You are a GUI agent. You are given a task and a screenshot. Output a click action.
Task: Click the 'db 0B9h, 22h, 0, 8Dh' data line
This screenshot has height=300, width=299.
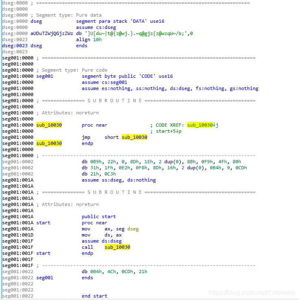[x=162, y=162]
